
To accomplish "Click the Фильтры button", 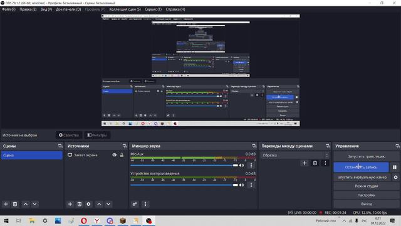I will click(97, 135).
